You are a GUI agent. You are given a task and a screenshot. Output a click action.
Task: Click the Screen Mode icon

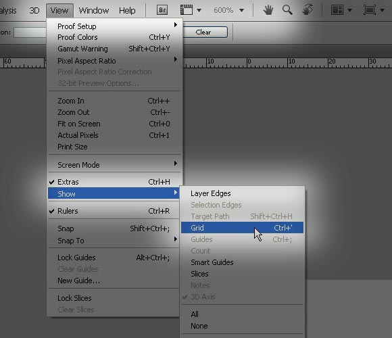pyautogui.click(x=370, y=10)
